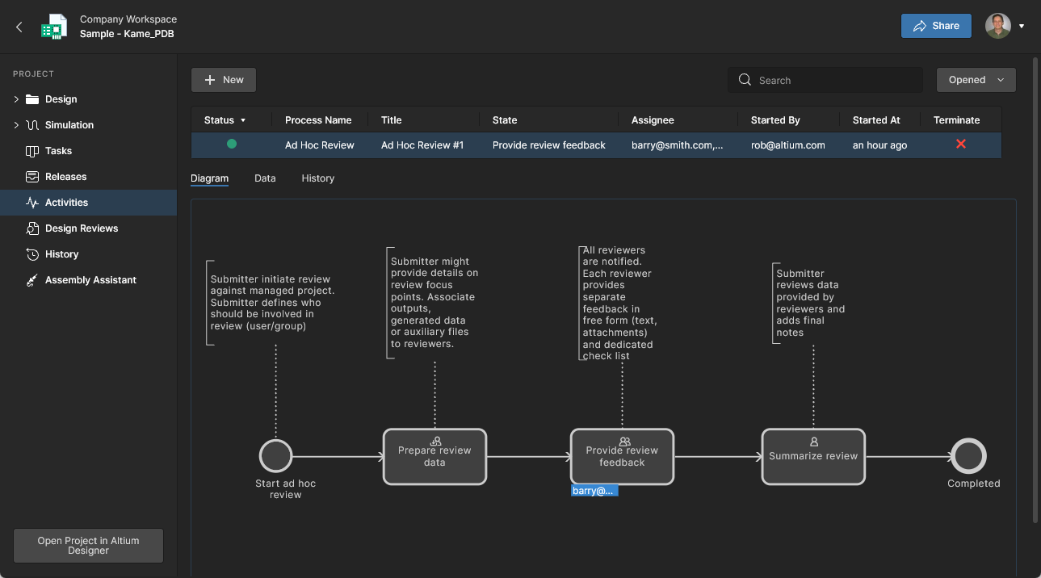Click the Share button

coord(936,26)
